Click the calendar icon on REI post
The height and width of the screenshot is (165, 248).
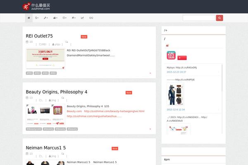tap(27, 42)
